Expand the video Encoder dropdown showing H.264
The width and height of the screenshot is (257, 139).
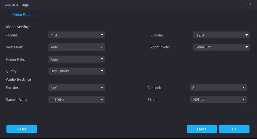pyautogui.click(x=221, y=35)
